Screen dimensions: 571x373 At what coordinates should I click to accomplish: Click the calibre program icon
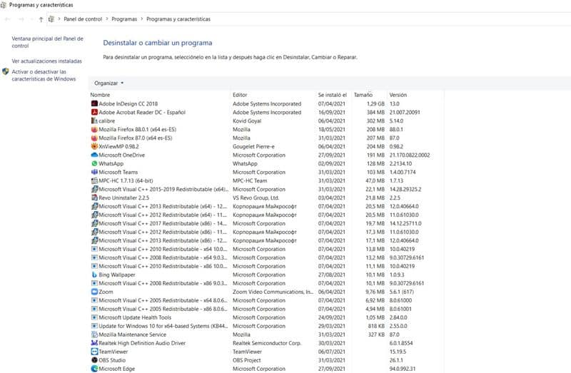coord(94,121)
